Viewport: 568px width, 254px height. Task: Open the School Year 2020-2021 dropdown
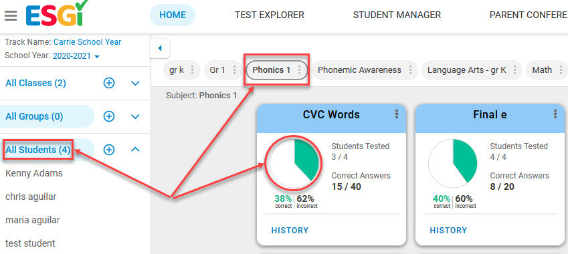pos(76,56)
